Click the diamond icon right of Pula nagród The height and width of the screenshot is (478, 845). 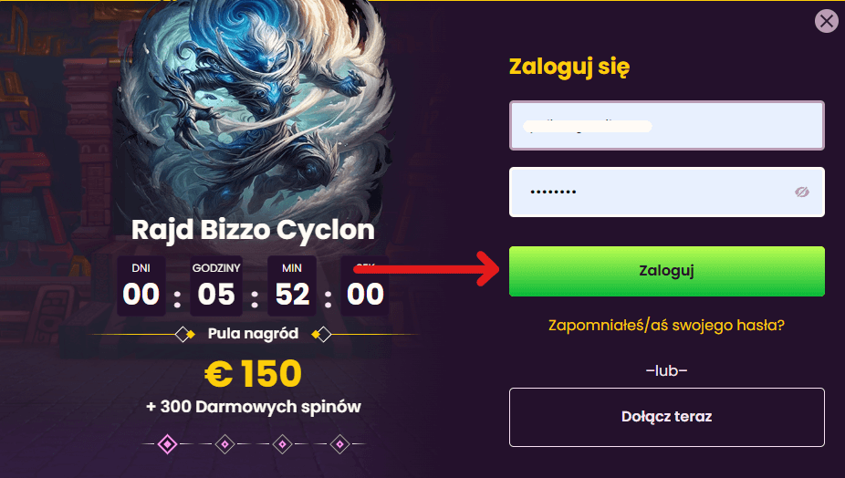pyautogui.click(x=322, y=335)
